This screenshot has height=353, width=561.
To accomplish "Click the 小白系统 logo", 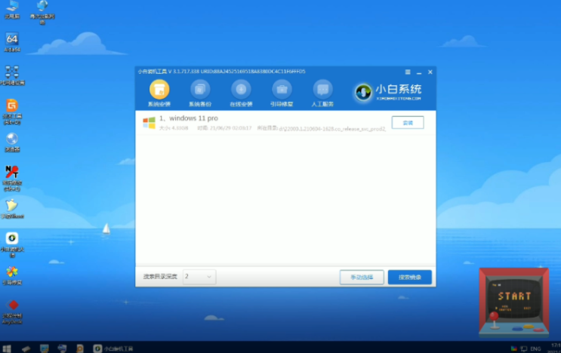I will (388, 92).
